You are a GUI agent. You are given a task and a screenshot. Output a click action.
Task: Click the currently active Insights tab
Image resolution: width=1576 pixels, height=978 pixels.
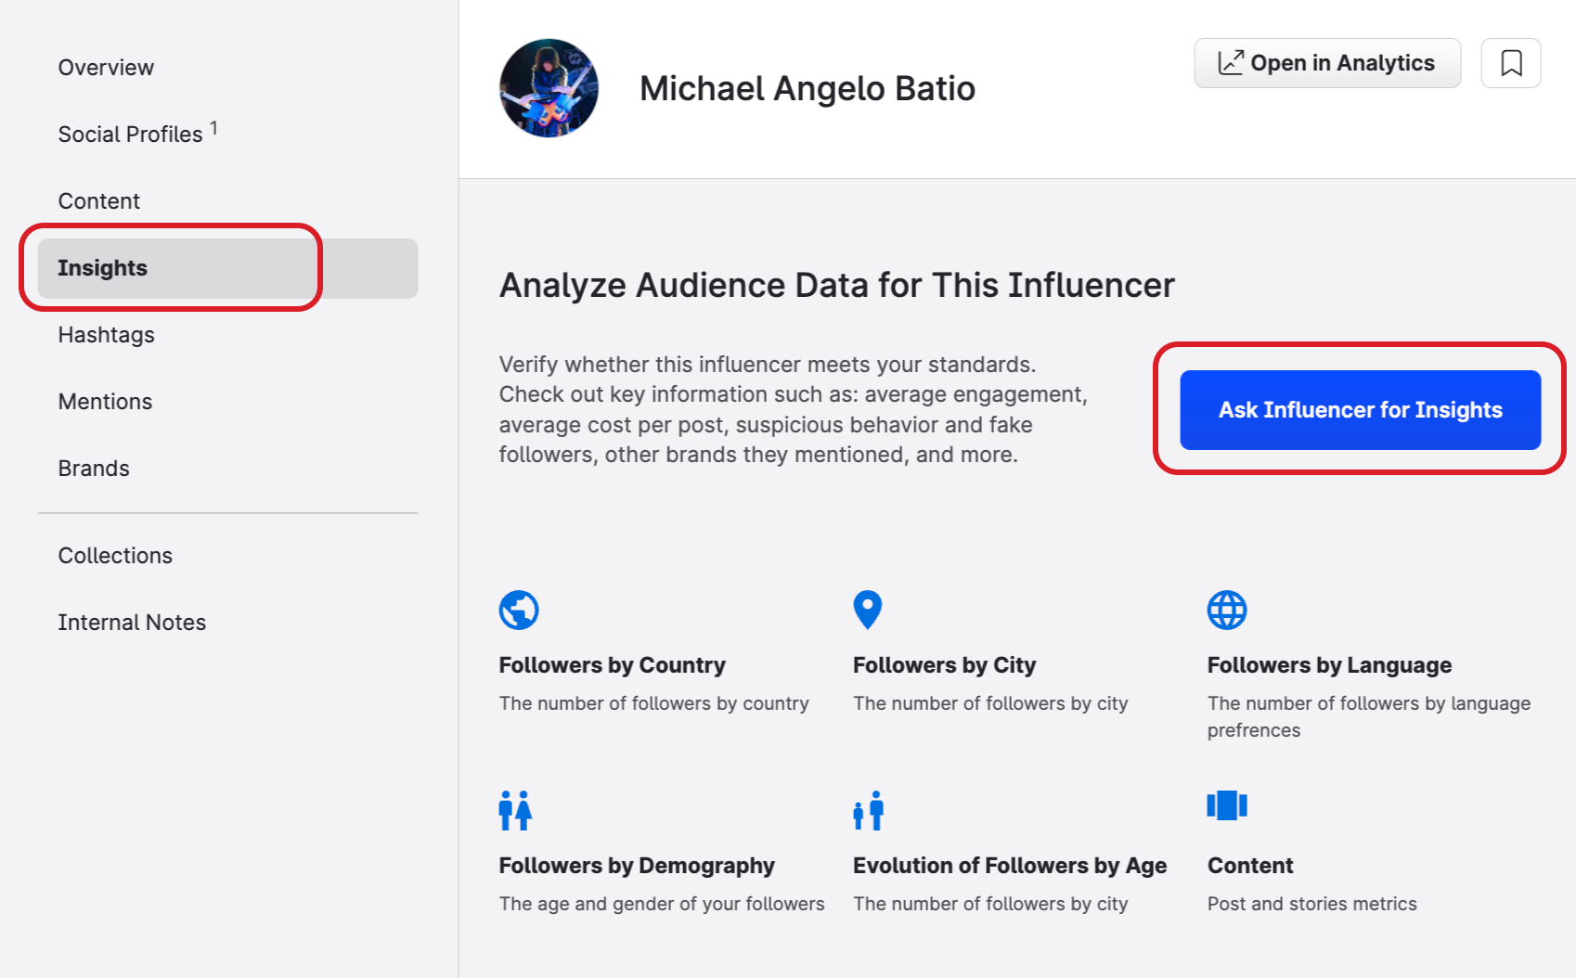click(103, 268)
